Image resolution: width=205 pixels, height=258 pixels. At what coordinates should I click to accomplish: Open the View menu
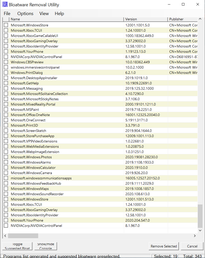[44, 14]
